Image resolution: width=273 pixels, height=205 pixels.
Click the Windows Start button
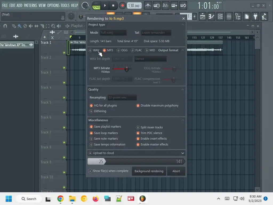point(9,199)
